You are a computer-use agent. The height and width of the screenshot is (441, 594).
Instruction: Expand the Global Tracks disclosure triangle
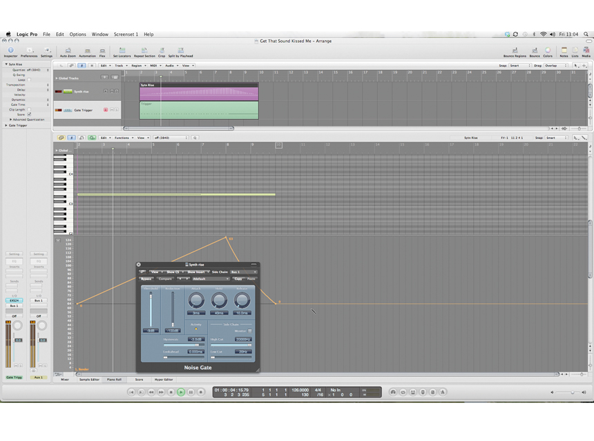(x=57, y=78)
